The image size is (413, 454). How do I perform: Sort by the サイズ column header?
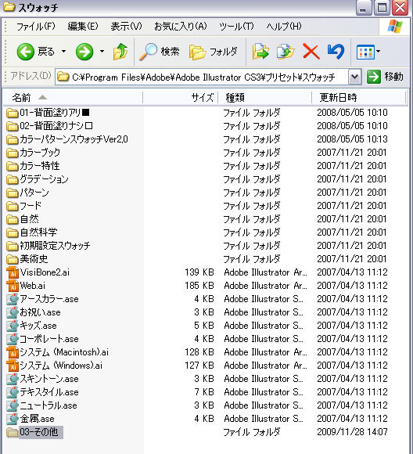[x=181, y=98]
